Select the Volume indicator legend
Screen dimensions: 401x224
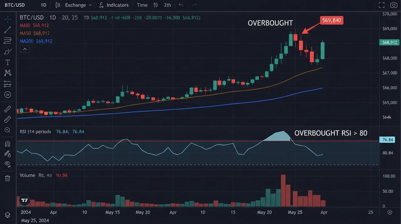tap(27, 175)
